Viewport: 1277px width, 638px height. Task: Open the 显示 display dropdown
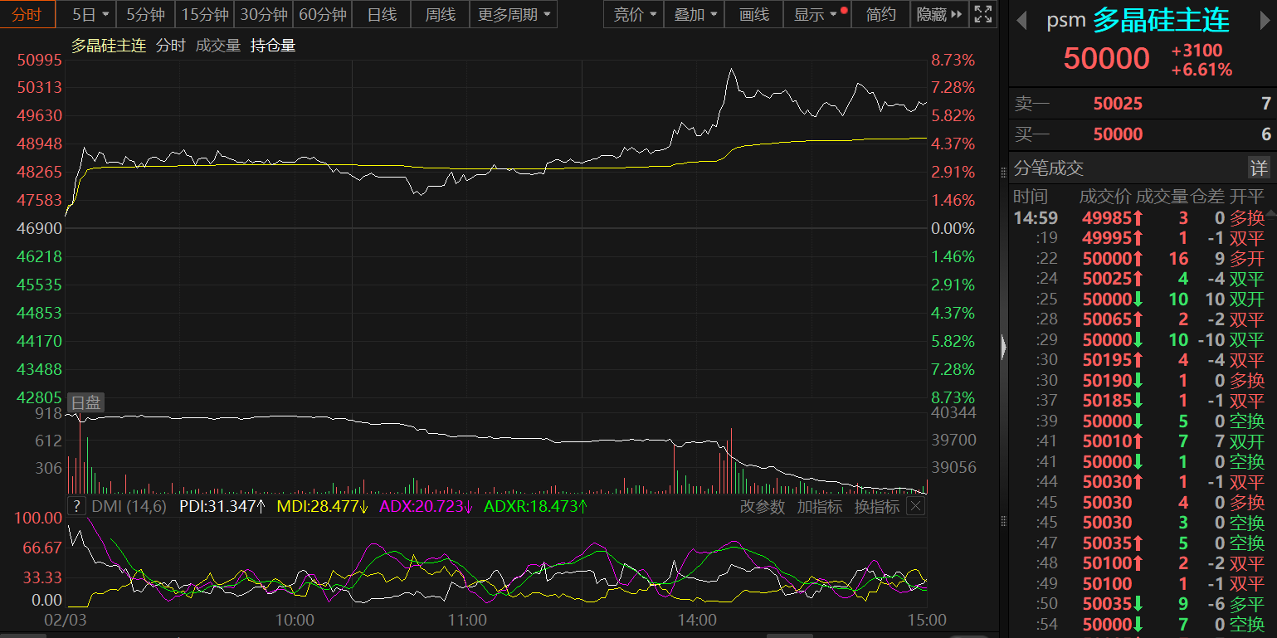(x=818, y=14)
